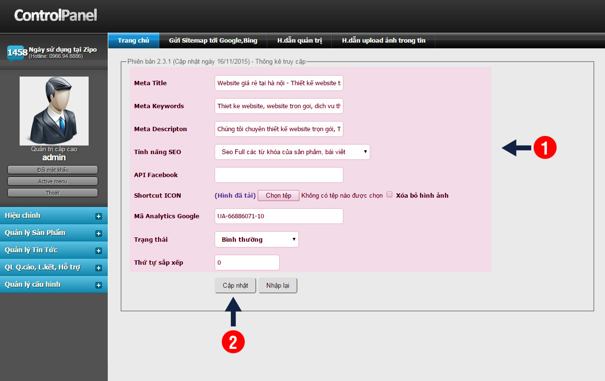Switch to the Trang chủ tab
The width and height of the screenshot is (605, 381).
tap(134, 41)
